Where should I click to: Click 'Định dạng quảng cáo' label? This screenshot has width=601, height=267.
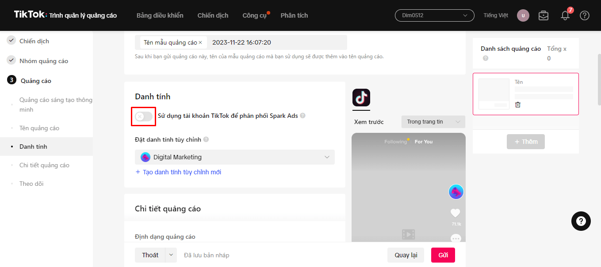(x=165, y=237)
